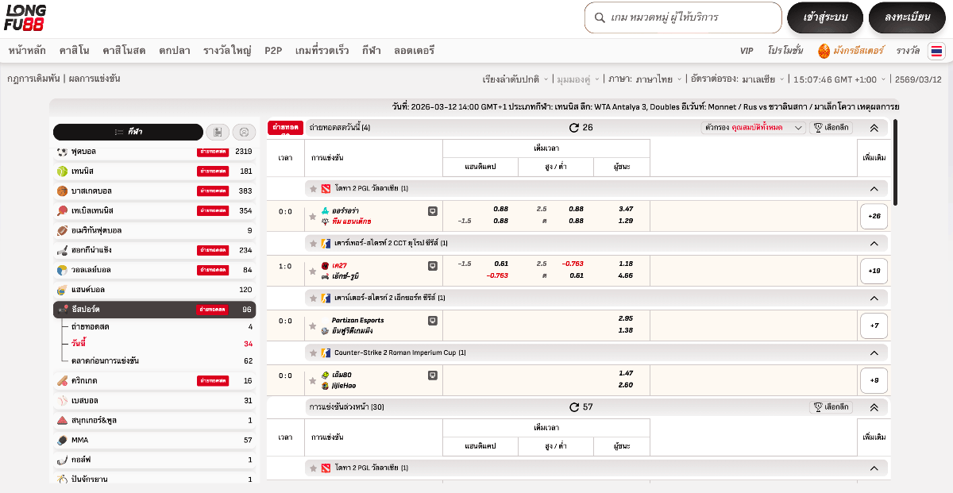Open the live stream icon for Partizan Esports
The height and width of the screenshot is (493, 953).
[x=433, y=321]
